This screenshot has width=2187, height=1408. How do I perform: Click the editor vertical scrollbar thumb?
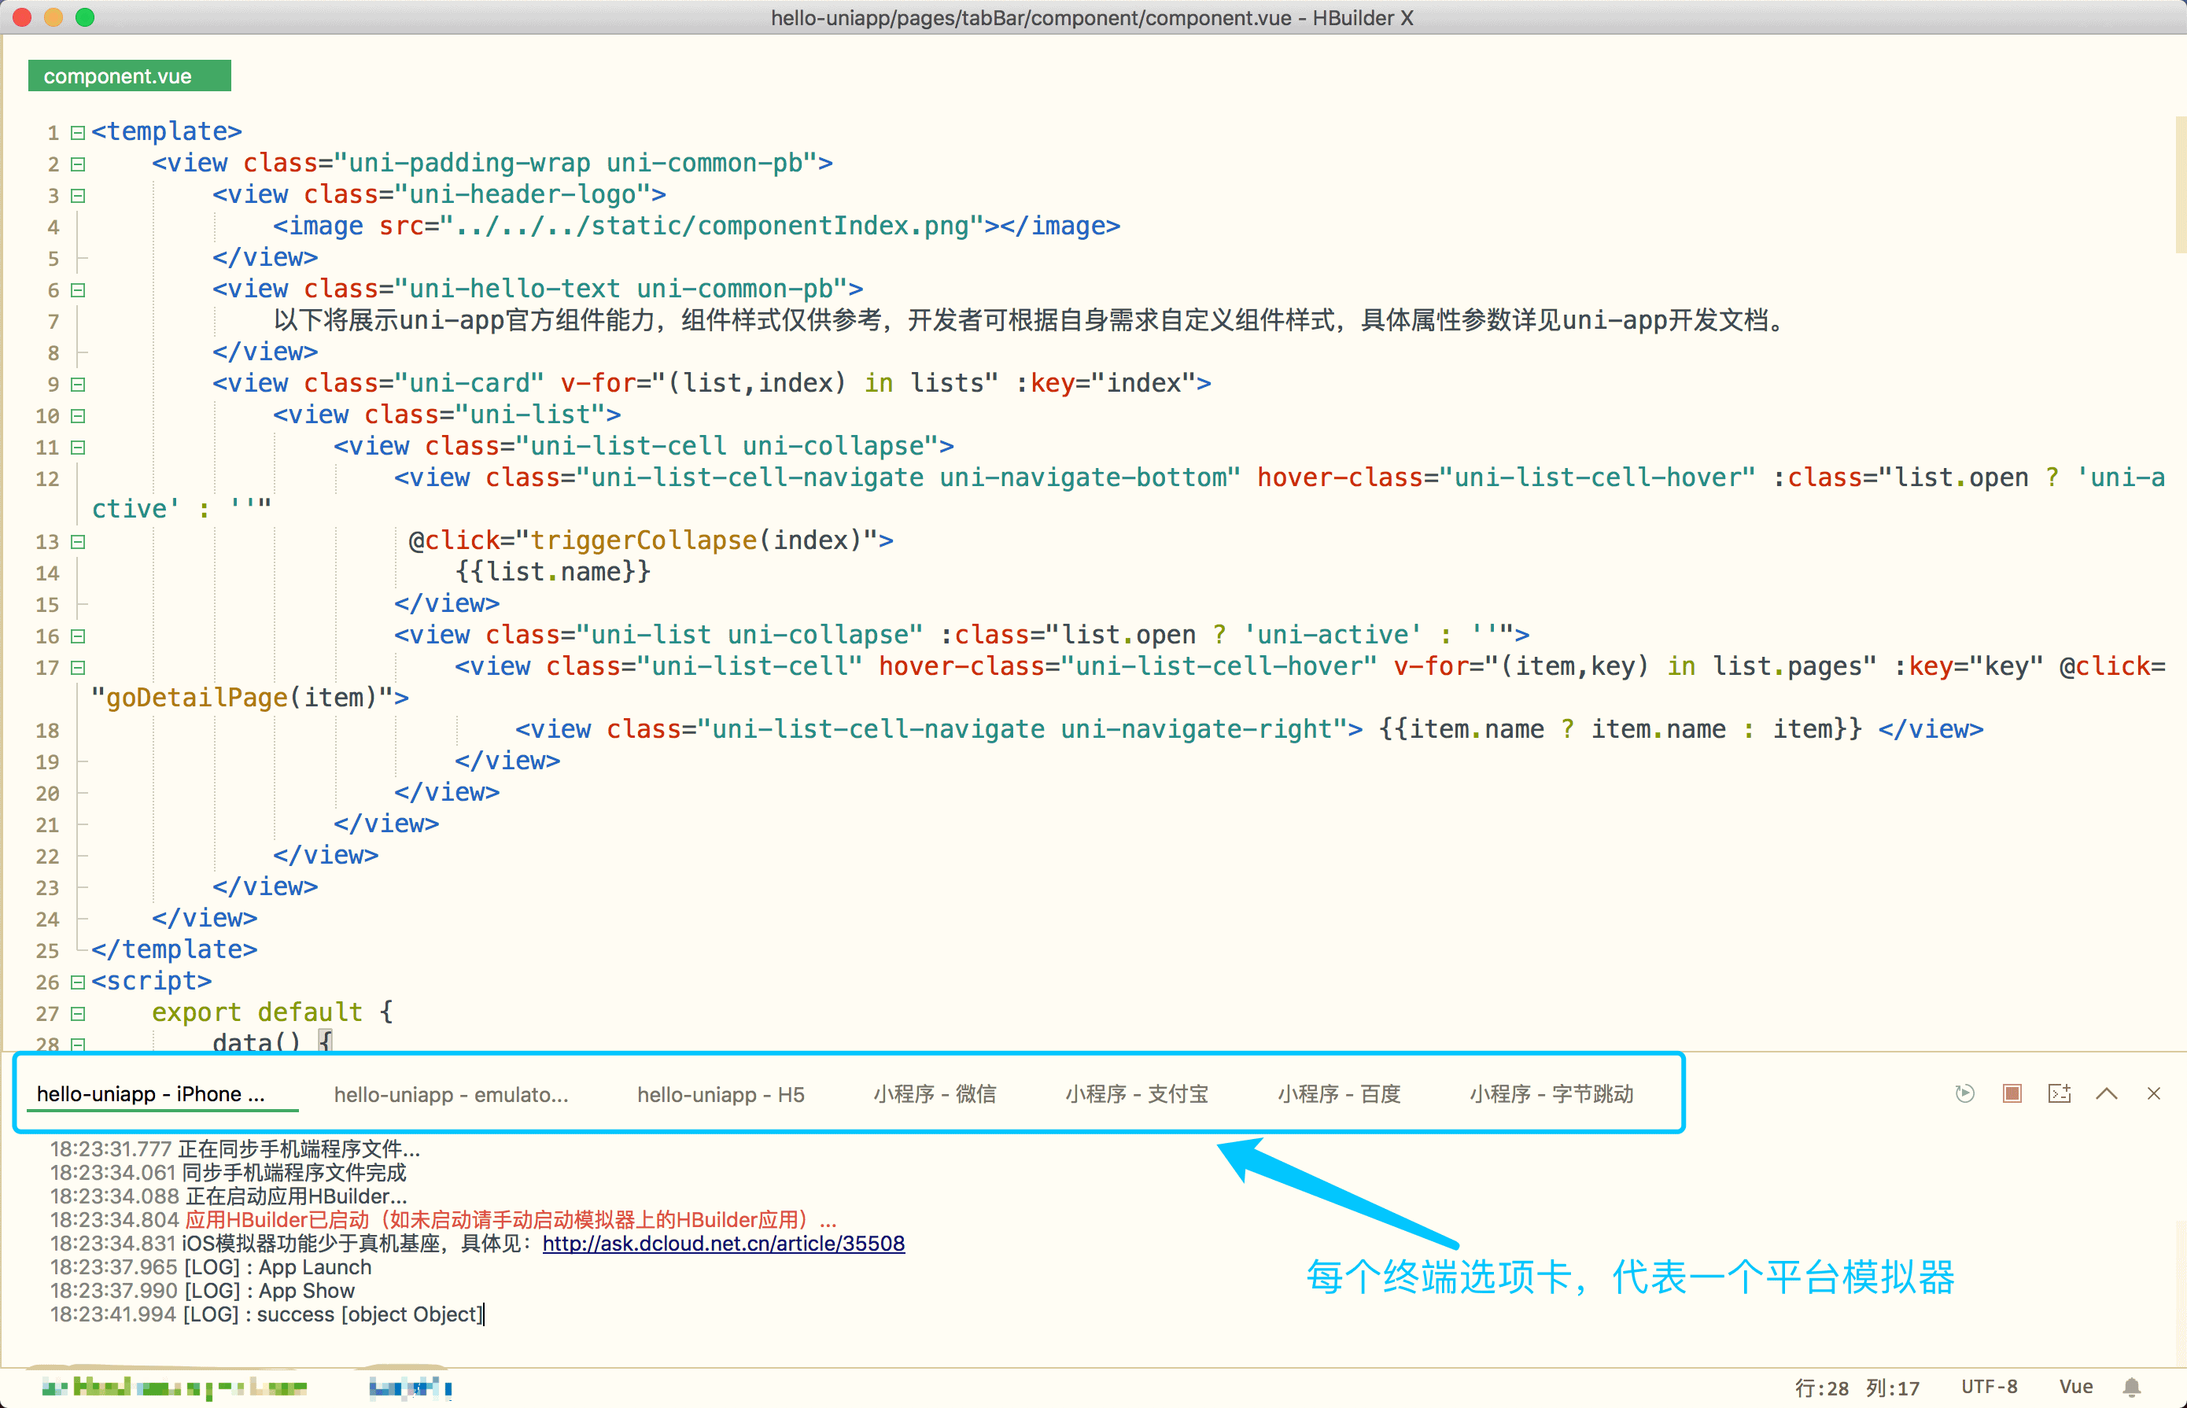point(2181,184)
